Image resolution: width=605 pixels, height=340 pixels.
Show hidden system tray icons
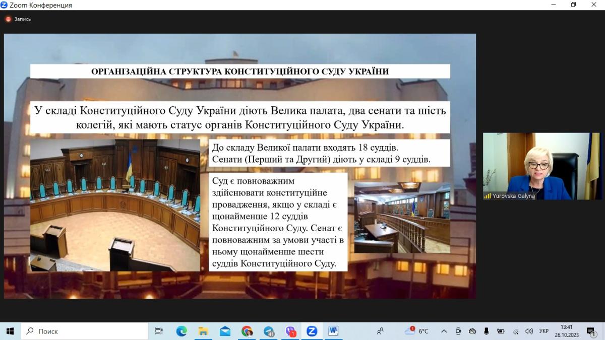[x=444, y=331]
